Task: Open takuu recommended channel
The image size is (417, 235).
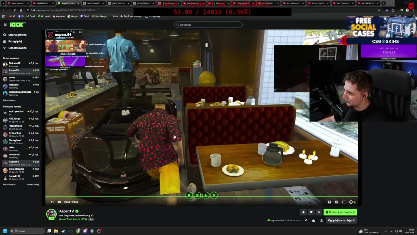Action: (x=21, y=149)
